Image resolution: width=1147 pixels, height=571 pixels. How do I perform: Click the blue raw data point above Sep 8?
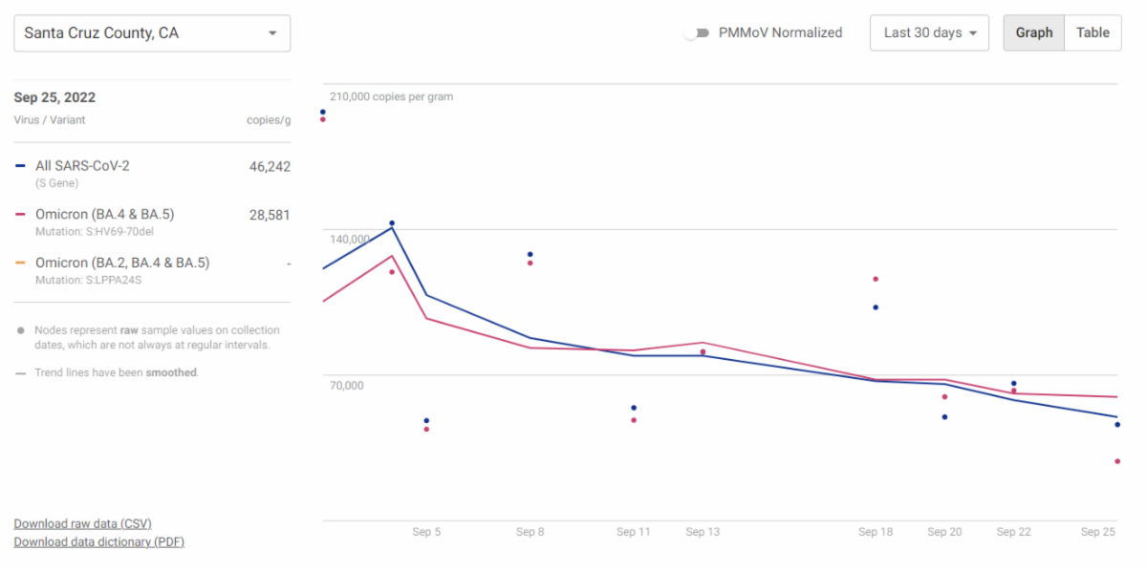click(530, 255)
